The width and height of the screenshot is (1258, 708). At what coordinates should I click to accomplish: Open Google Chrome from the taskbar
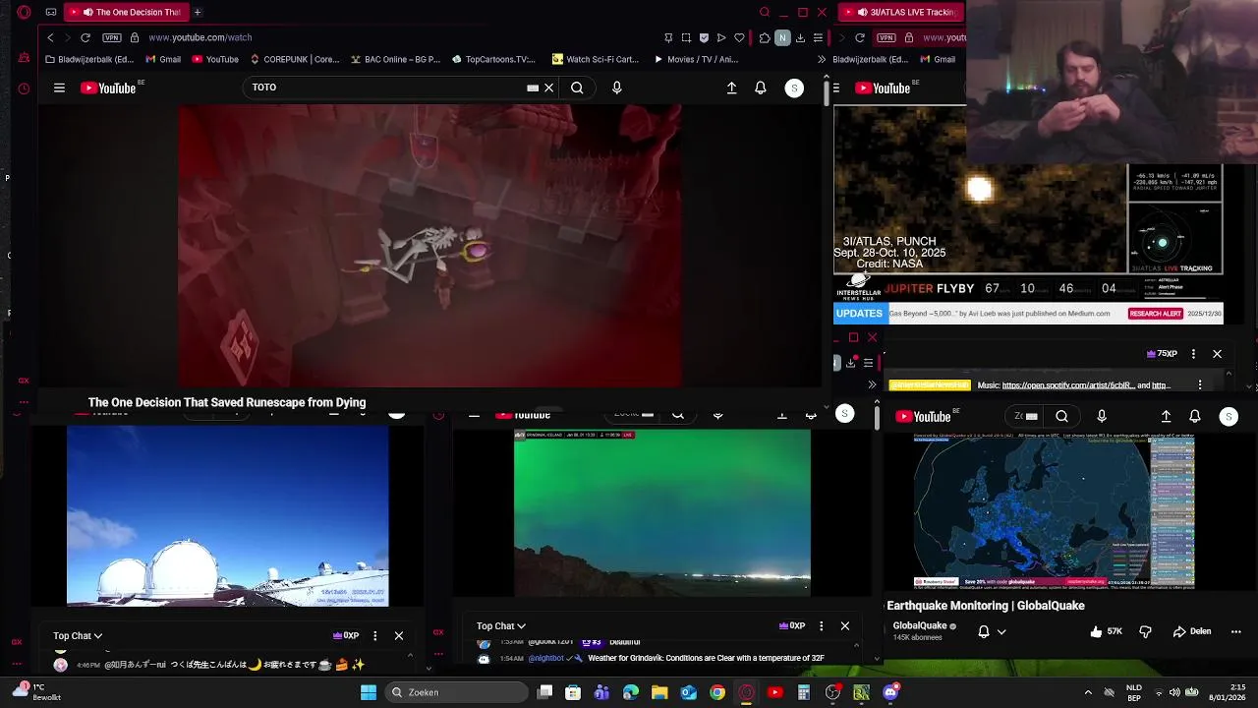pyautogui.click(x=717, y=692)
